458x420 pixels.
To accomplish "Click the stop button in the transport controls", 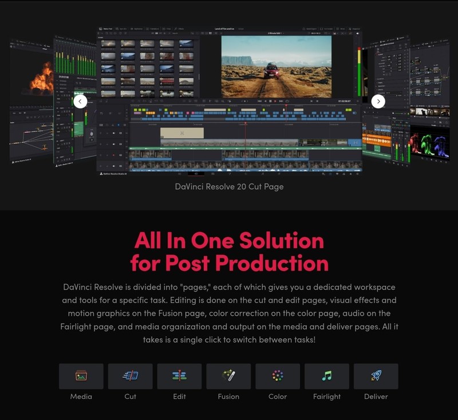I will tap(270, 101).
